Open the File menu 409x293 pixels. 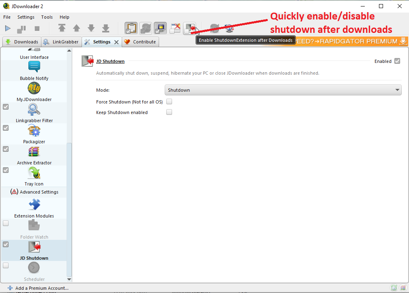tap(7, 17)
